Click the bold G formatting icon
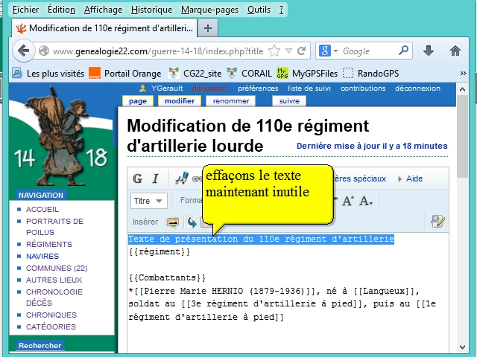The image size is (477, 357). point(138,178)
